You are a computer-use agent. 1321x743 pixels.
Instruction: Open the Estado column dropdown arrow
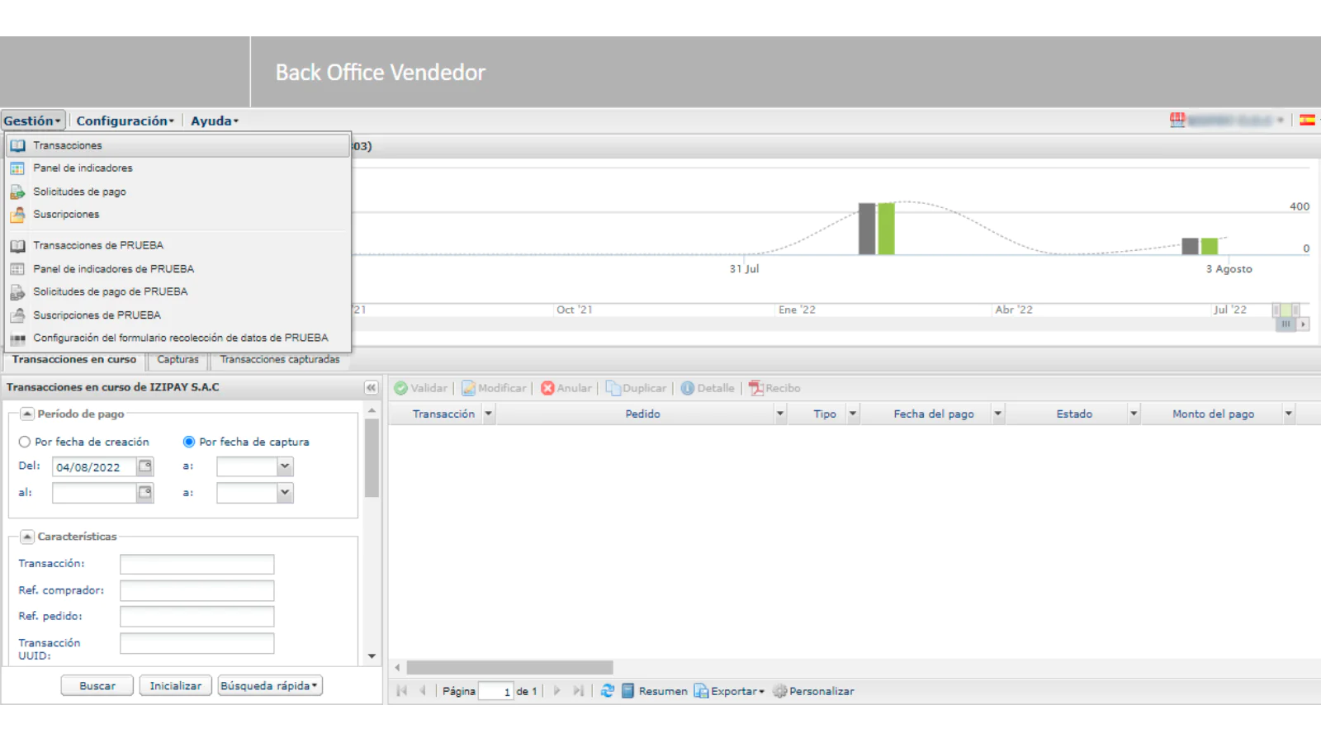(x=1134, y=414)
